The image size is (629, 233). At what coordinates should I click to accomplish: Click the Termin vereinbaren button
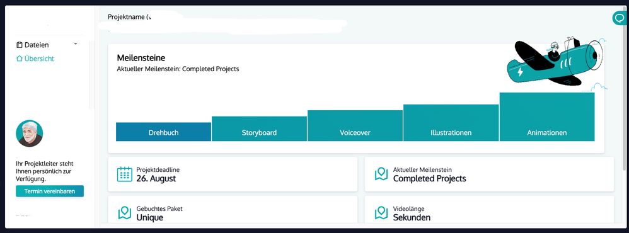pyautogui.click(x=50, y=191)
